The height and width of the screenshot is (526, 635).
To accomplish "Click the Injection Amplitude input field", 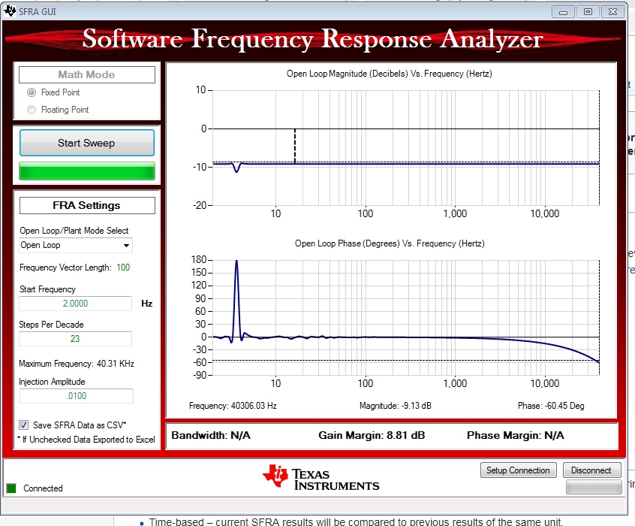I will [75, 396].
